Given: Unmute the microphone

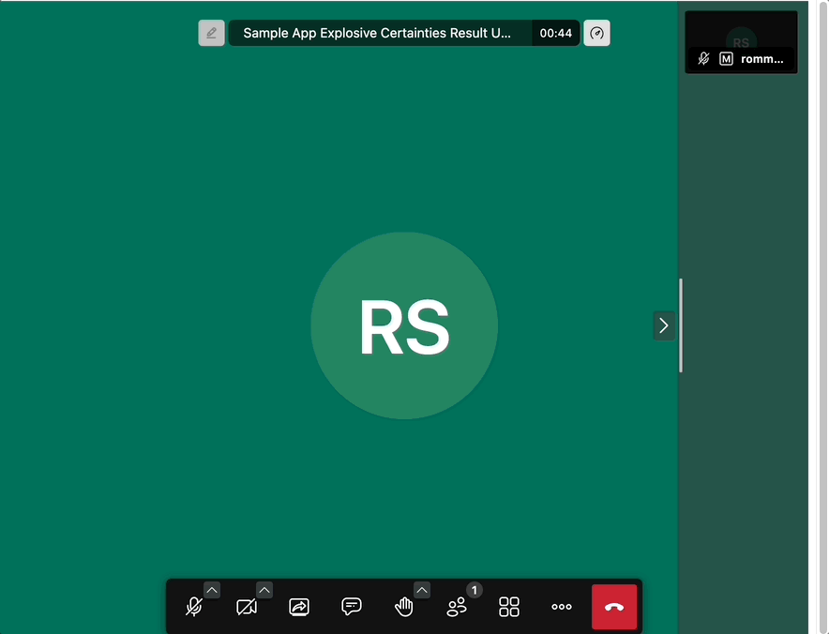Looking at the screenshot, I should tap(194, 607).
